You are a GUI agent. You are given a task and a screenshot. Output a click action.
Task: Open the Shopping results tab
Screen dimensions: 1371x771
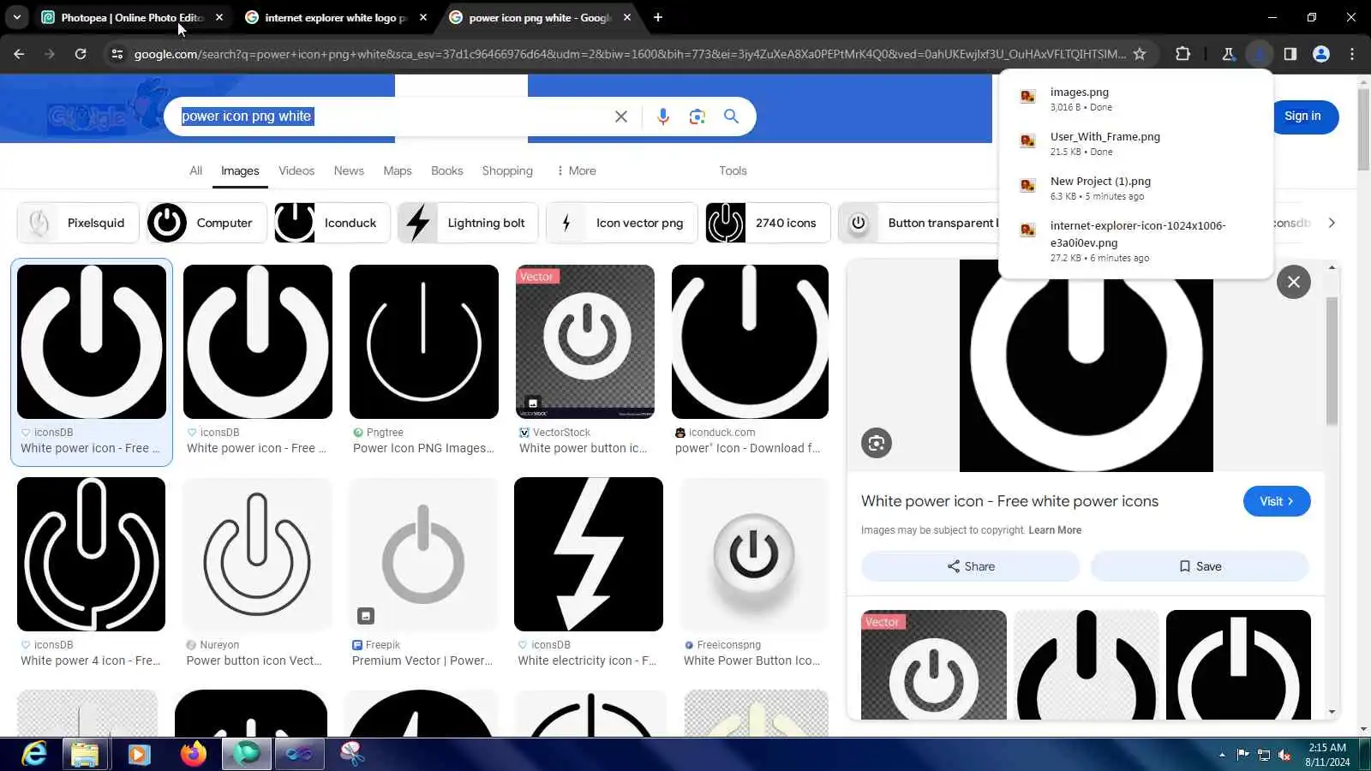(x=507, y=170)
